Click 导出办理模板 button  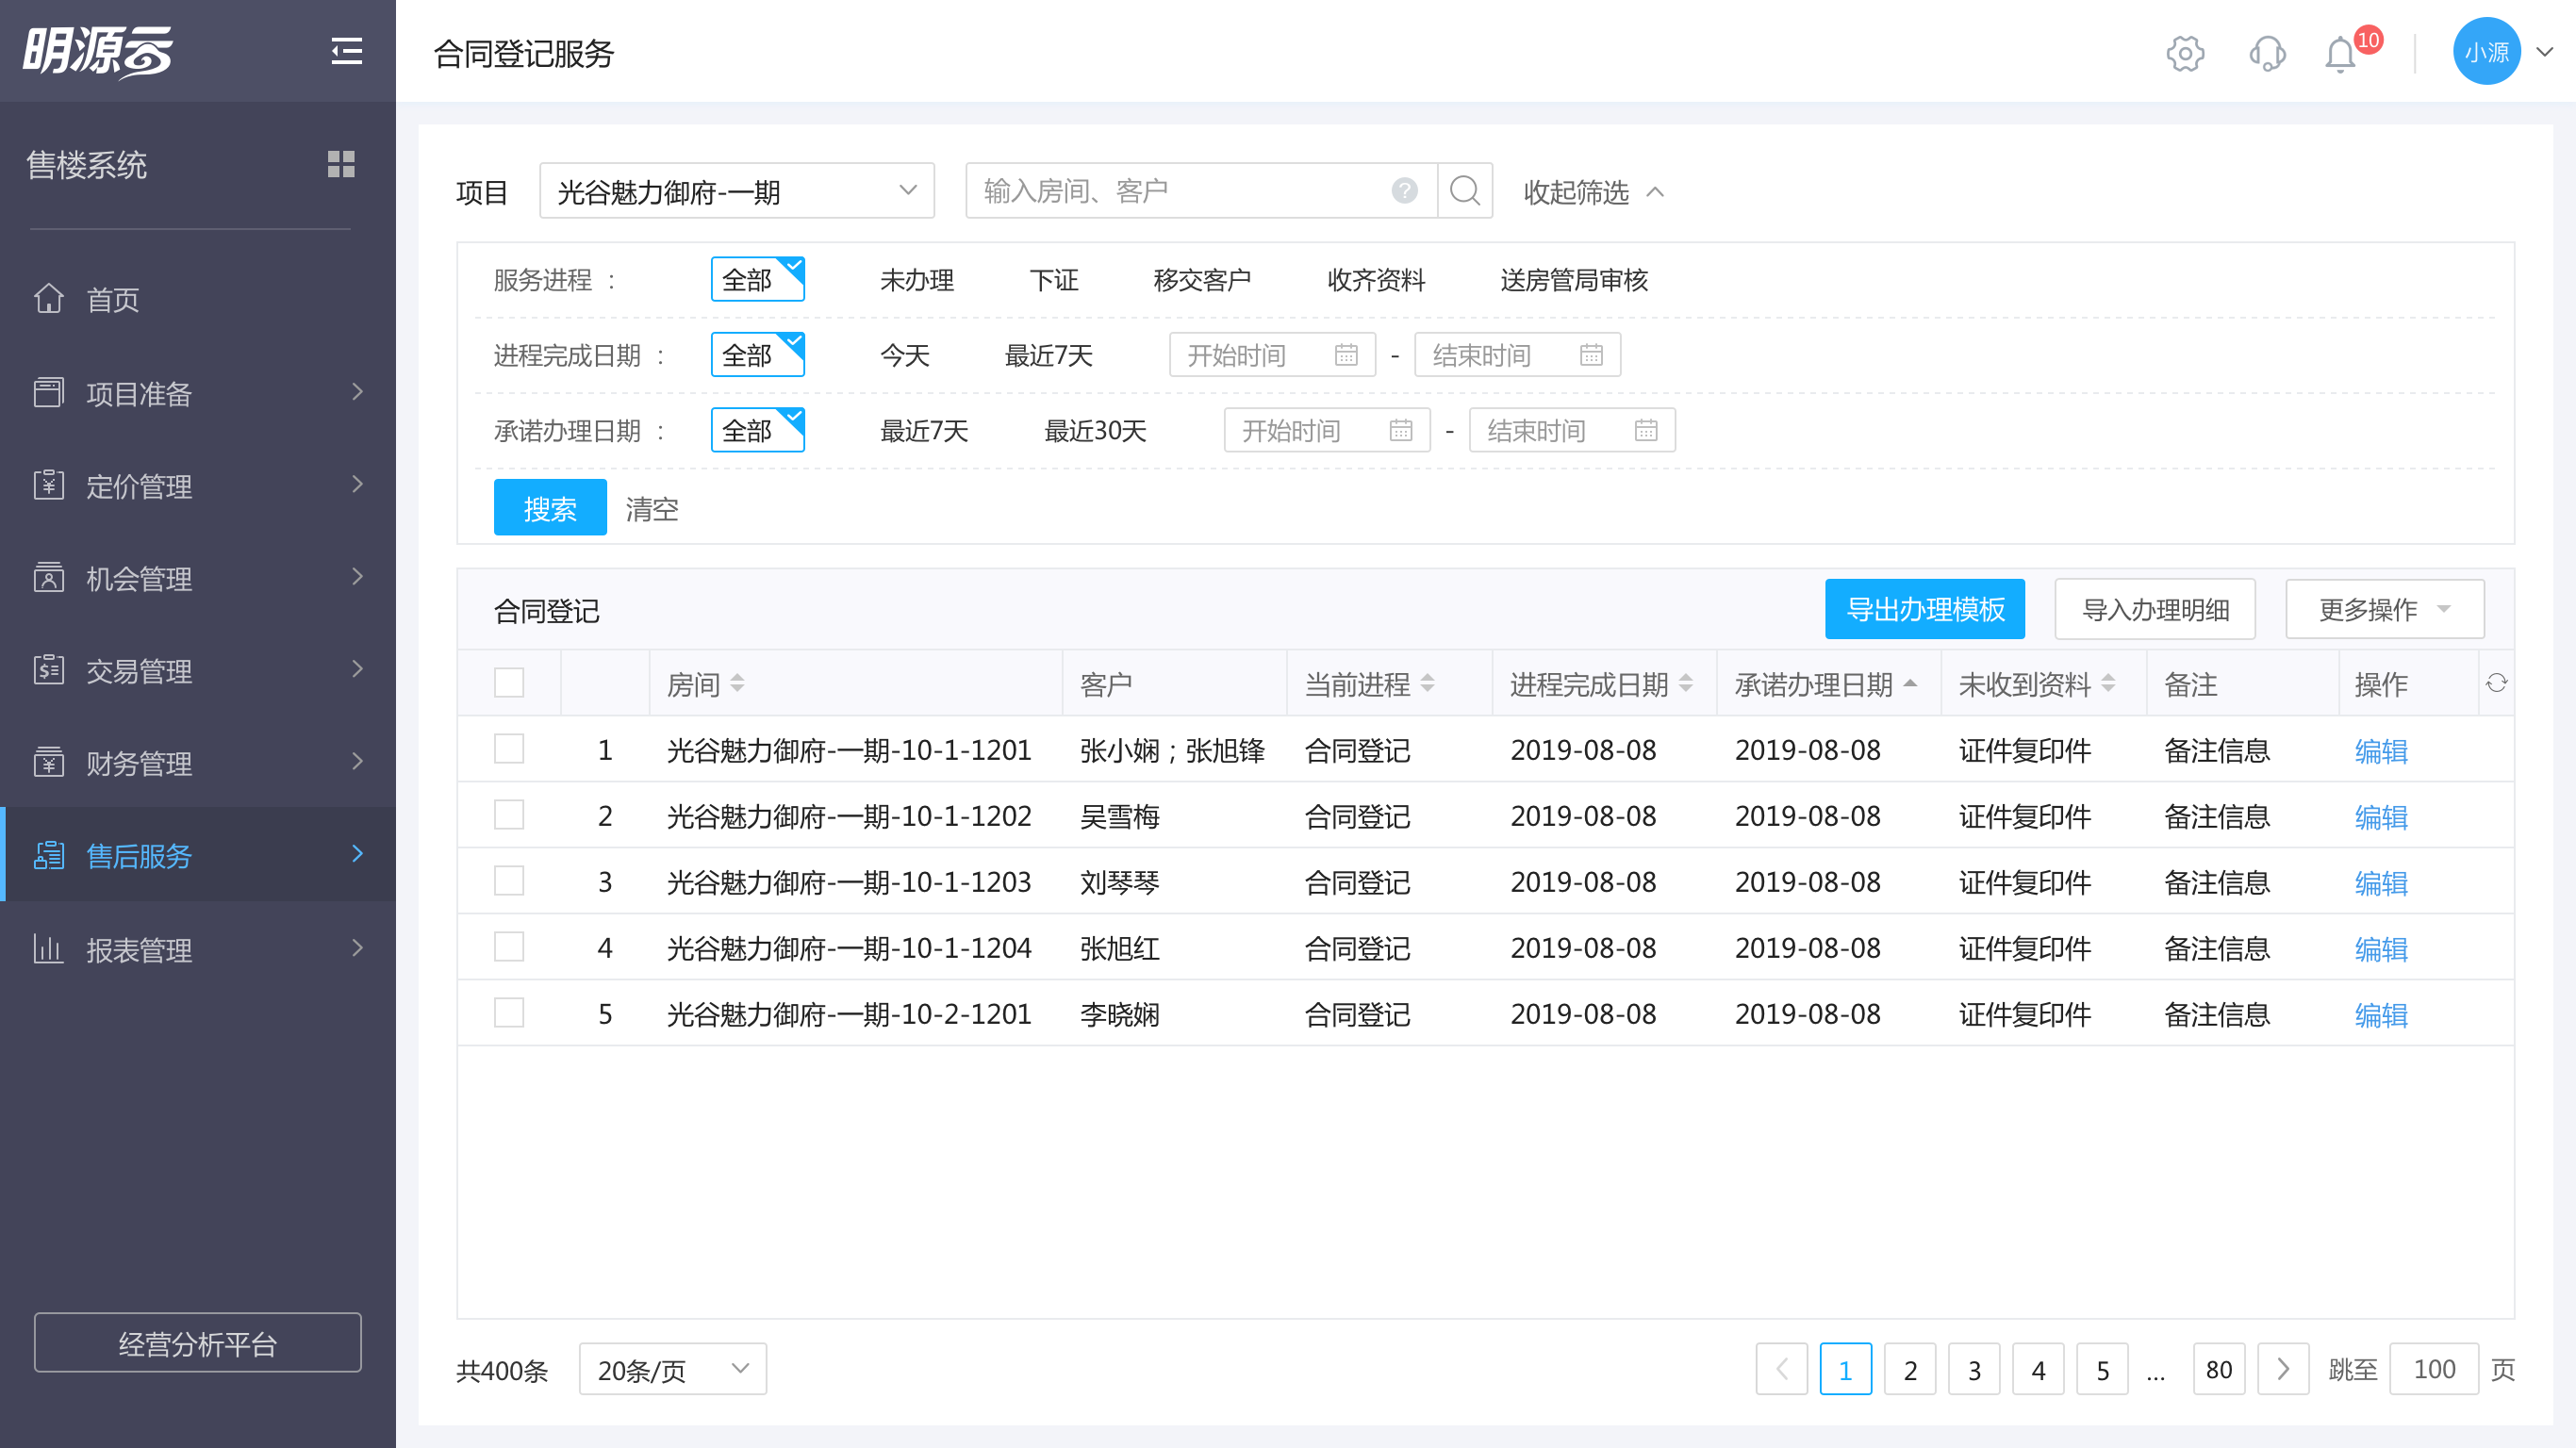click(x=1925, y=609)
